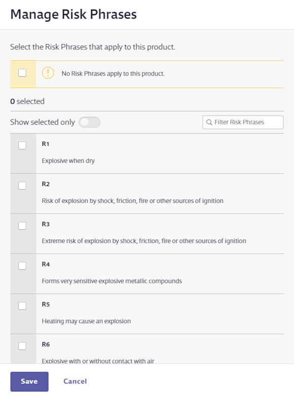This screenshot has width=294, height=399.
Task: Cancel managing risk phrases
Action: click(75, 381)
